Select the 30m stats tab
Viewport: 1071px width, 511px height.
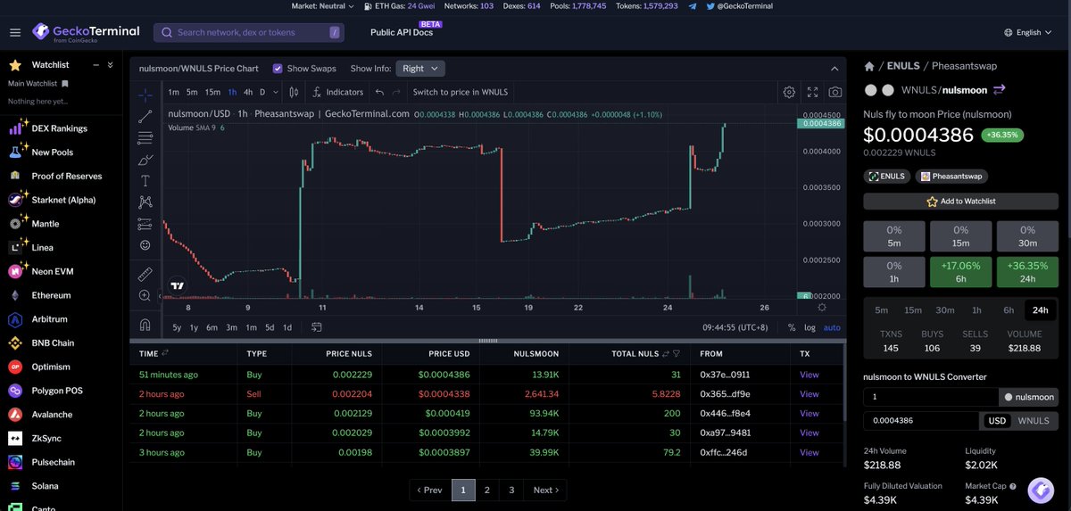pos(945,310)
